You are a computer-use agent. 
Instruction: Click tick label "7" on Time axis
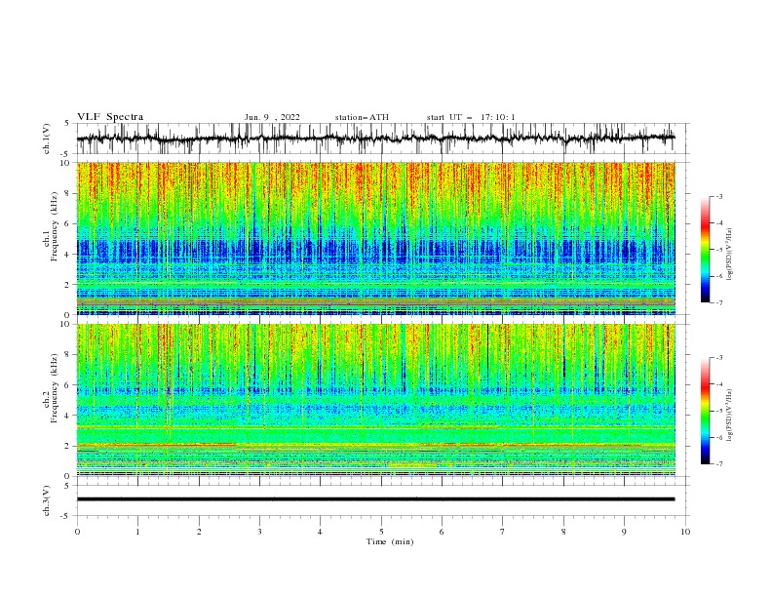[x=503, y=532]
